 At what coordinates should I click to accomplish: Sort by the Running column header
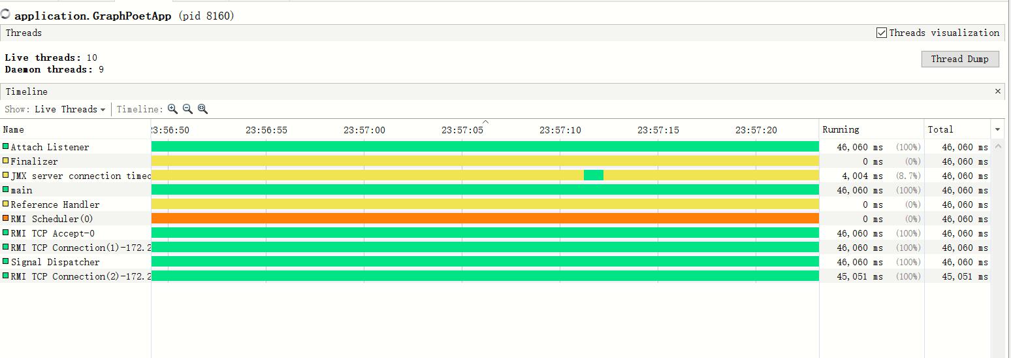point(871,129)
